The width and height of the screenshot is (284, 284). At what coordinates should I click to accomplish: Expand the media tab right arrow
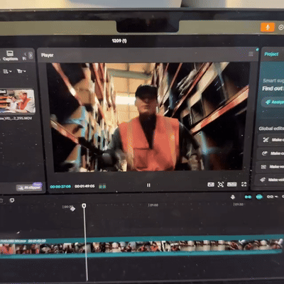(x=31, y=55)
